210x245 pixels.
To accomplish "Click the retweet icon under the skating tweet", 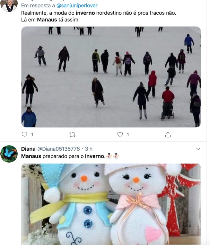I will (72, 135).
